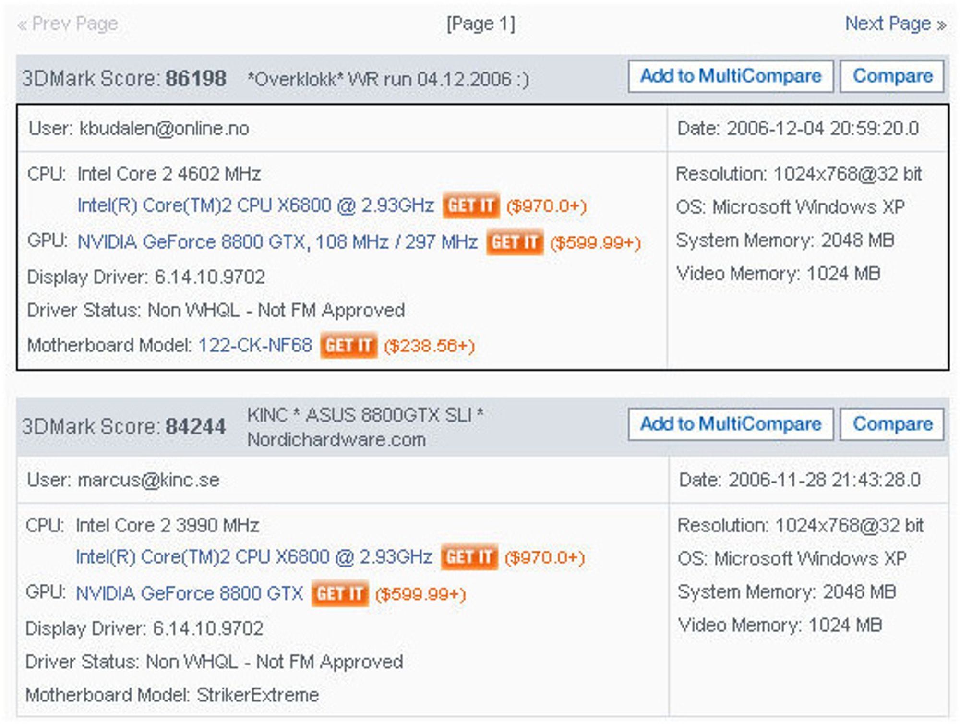Click GET IT badge next to 8800 GTX 108 MHz
The height and width of the screenshot is (724, 960).
click(x=515, y=242)
